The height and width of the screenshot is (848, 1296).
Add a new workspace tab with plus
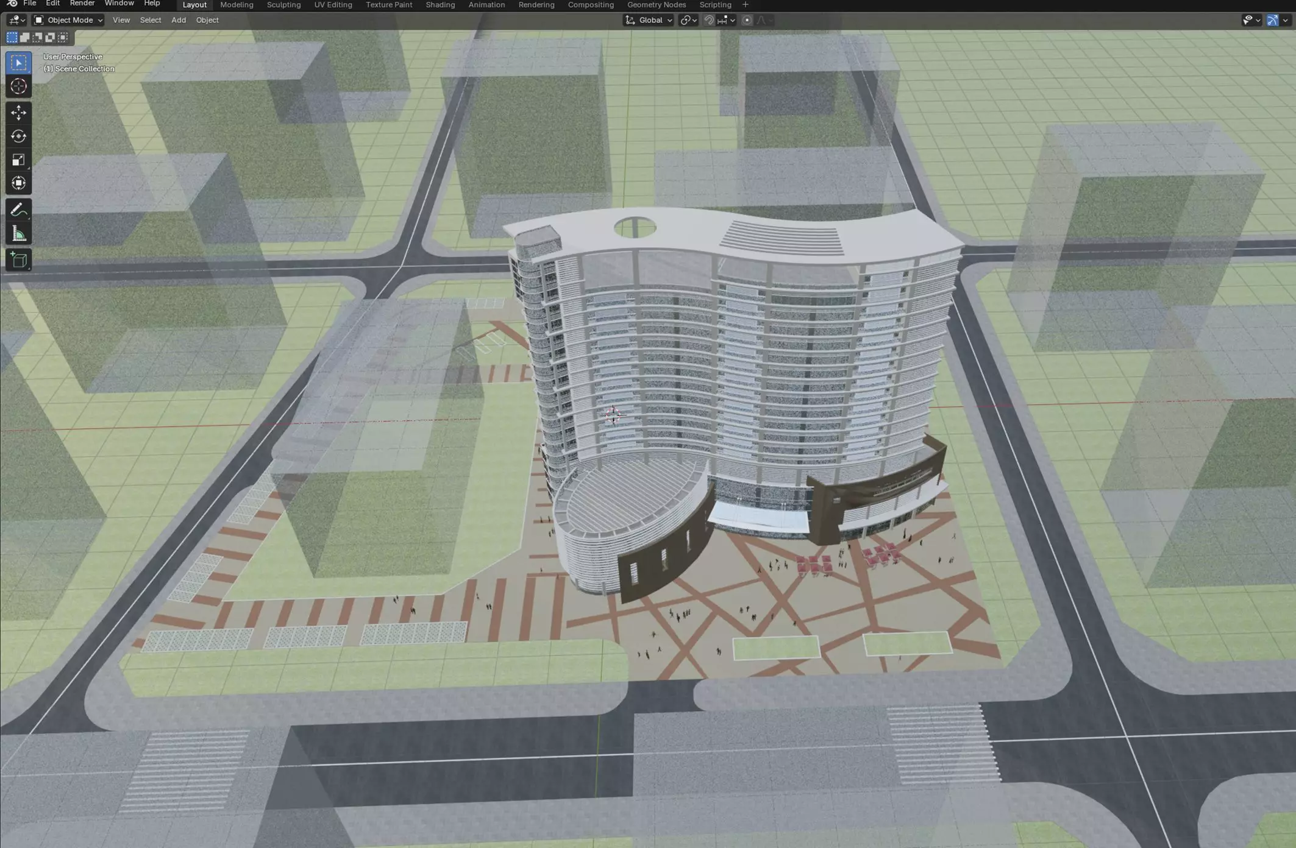click(745, 4)
